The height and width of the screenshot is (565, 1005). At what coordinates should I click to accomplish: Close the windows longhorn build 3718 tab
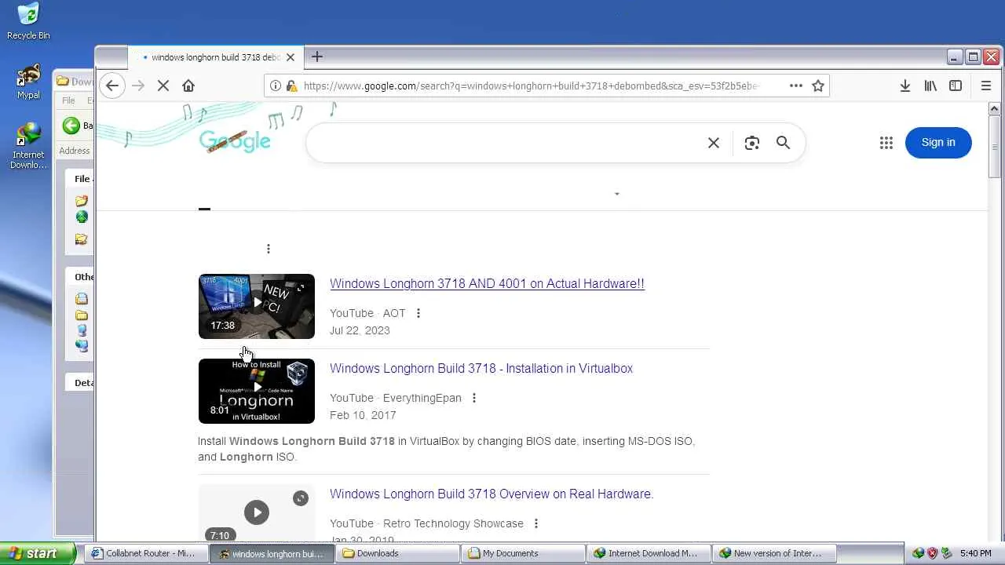pyautogui.click(x=291, y=57)
